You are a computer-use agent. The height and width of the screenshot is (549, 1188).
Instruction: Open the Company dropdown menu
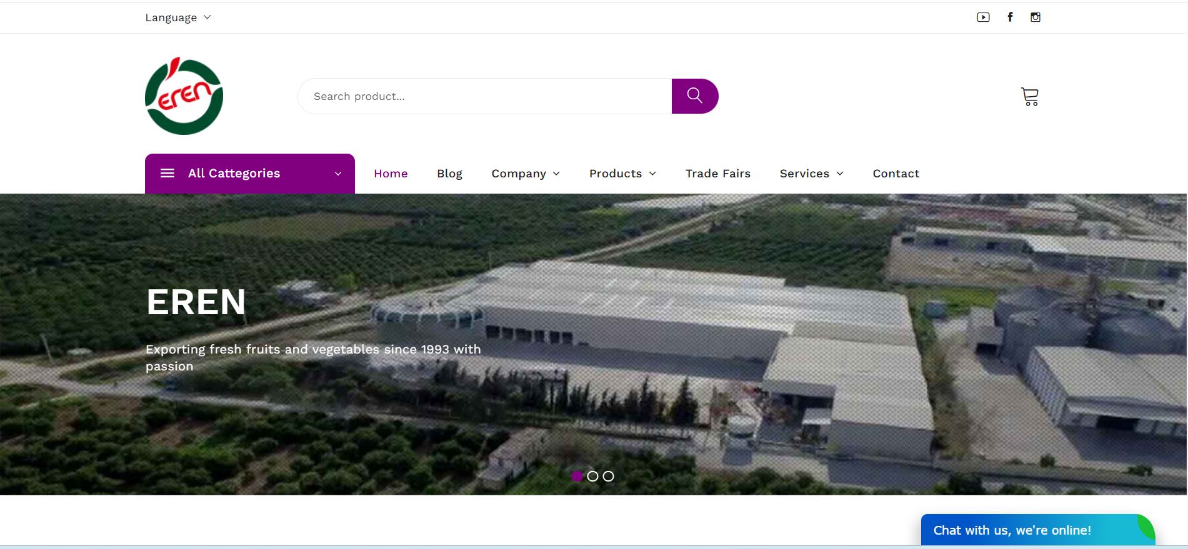click(x=526, y=174)
